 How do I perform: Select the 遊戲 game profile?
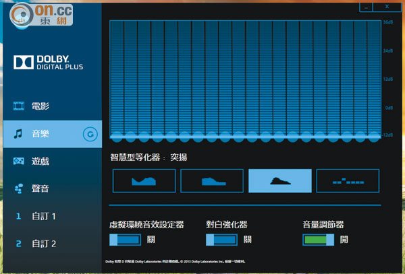(53, 162)
